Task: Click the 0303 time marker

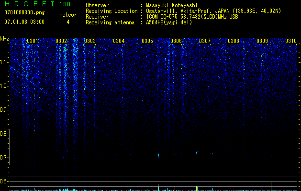Action: [90, 41]
